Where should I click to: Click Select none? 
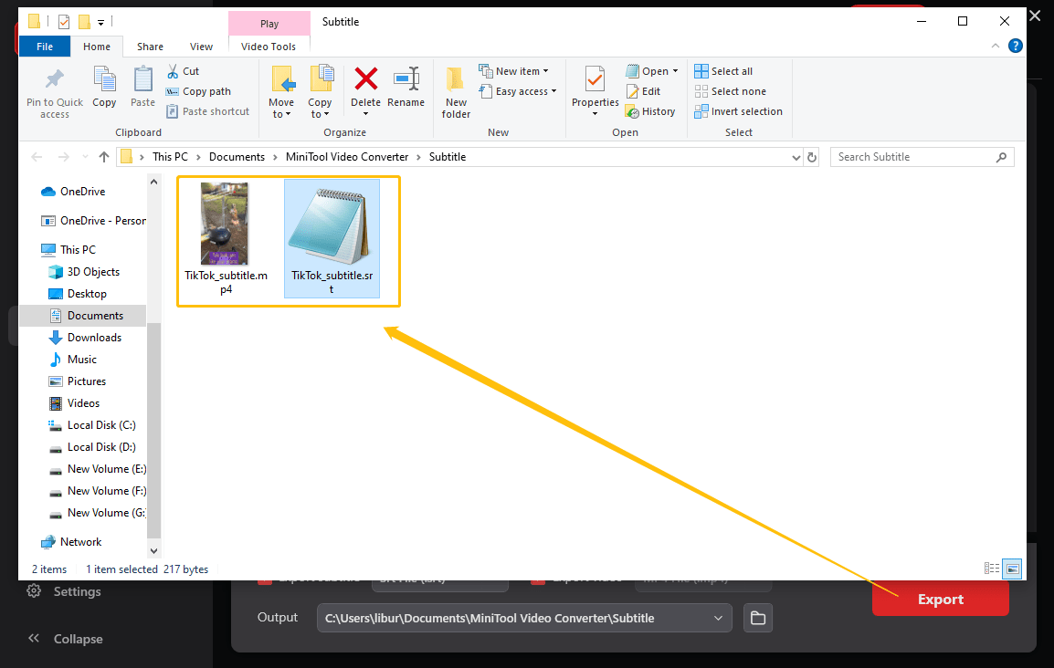[730, 91]
